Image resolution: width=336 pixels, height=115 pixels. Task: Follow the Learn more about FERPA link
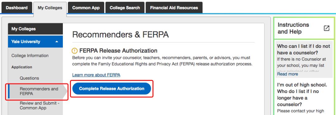tap(96, 75)
